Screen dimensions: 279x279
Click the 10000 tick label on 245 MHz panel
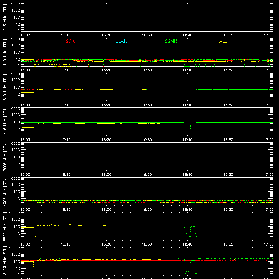click(x=15, y=4)
